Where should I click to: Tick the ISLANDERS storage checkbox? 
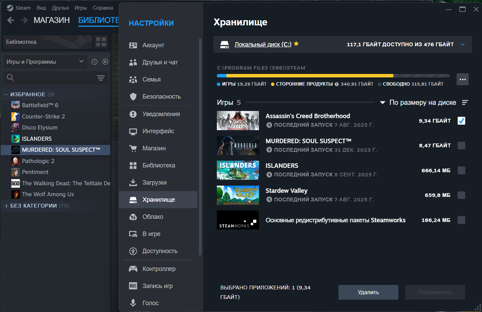(x=461, y=170)
